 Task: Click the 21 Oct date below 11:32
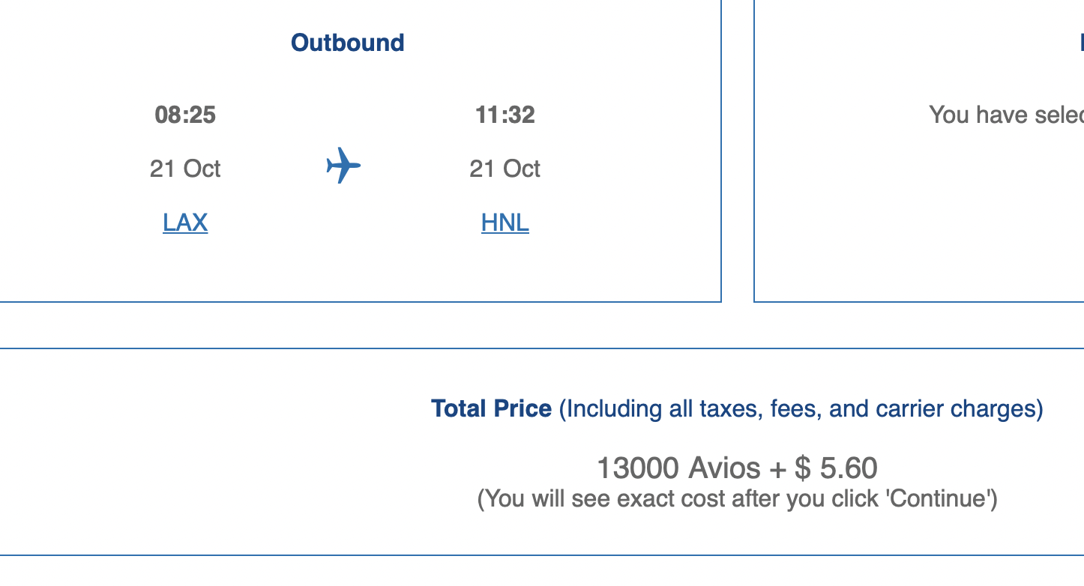(x=505, y=169)
